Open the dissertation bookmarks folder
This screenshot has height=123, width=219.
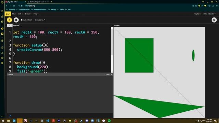click(39, 10)
